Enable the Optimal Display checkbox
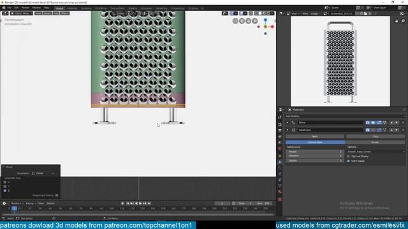Viewport: 408px width, 229px height. pos(349,156)
